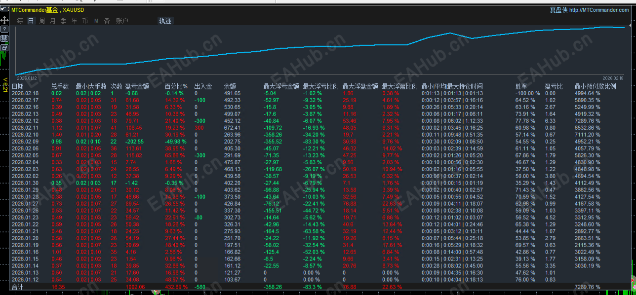This screenshot has width=636, height=295.
Task: Click the 盈亏比 column header
Action: [x=554, y=86]
